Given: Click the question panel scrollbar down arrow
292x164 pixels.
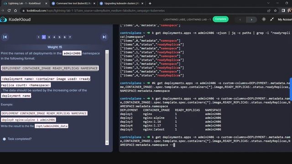Looking at the screenshot, I should (107, 143).
